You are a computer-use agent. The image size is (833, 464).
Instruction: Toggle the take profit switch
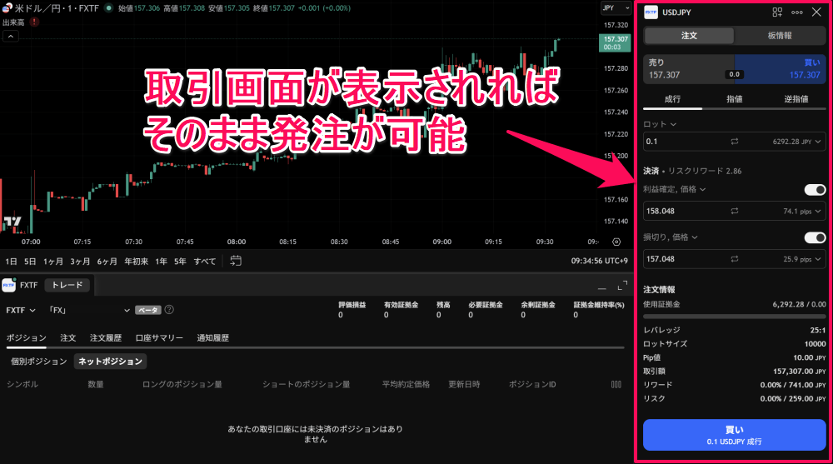(x=815, y=190)
